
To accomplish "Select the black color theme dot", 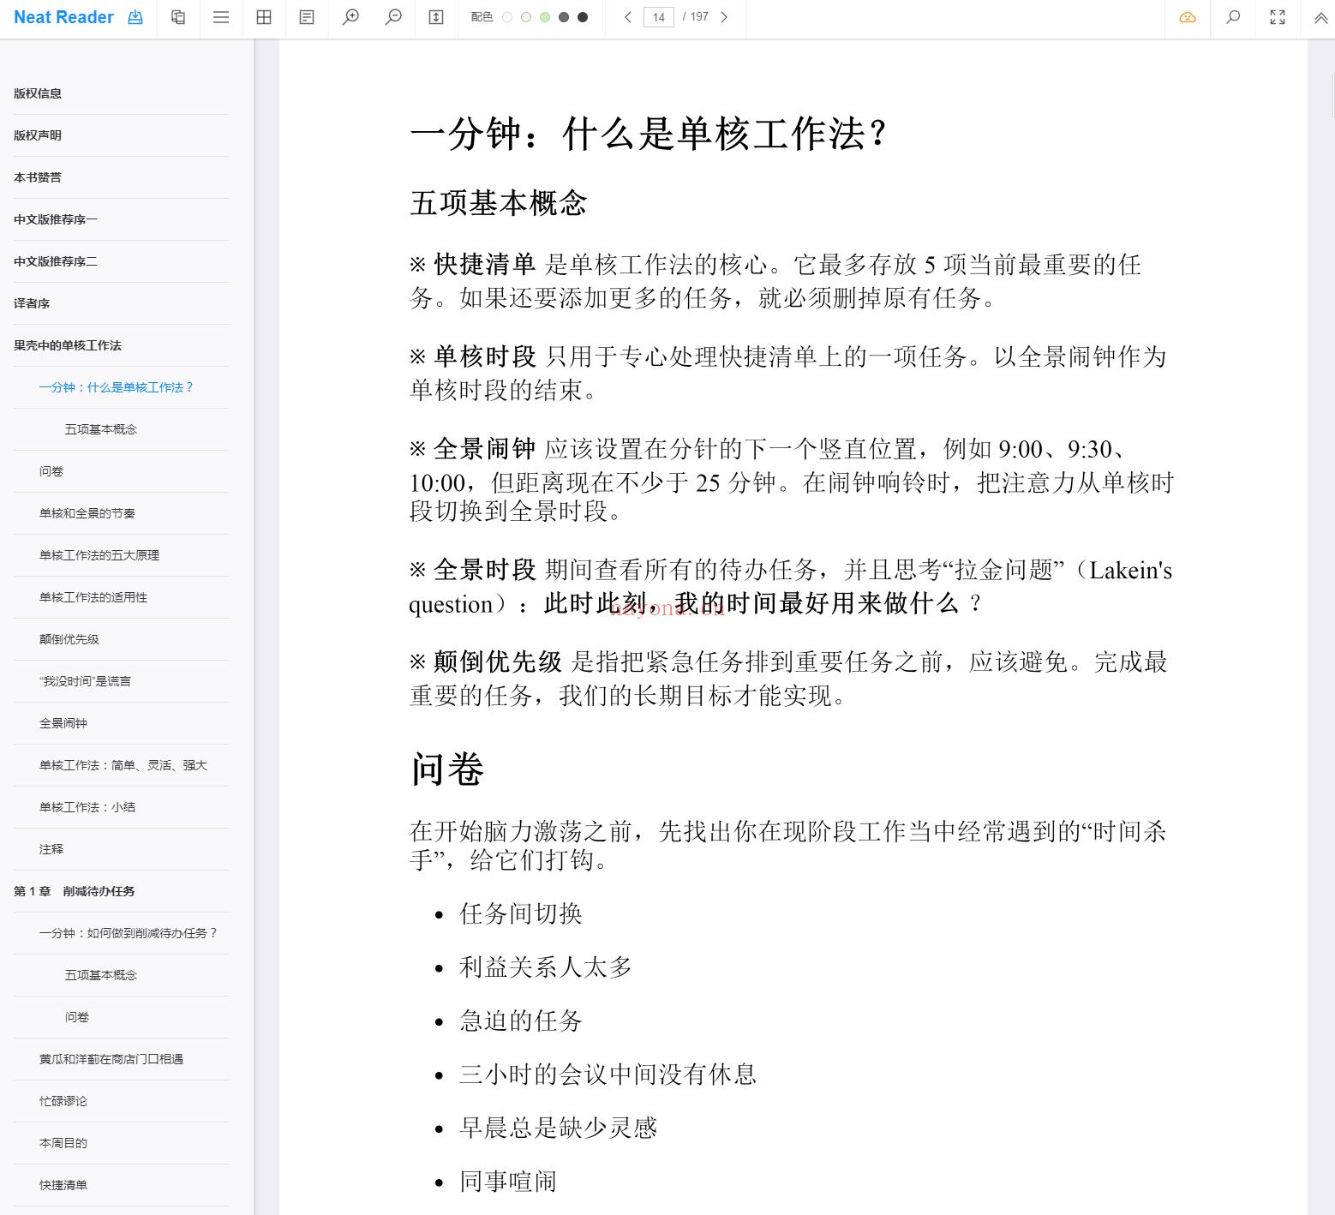I will click(583, 17).
